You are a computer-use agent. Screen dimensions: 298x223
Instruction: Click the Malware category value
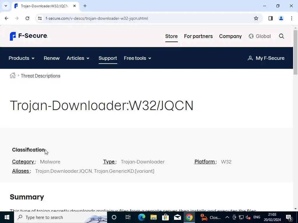click(50, 162)
